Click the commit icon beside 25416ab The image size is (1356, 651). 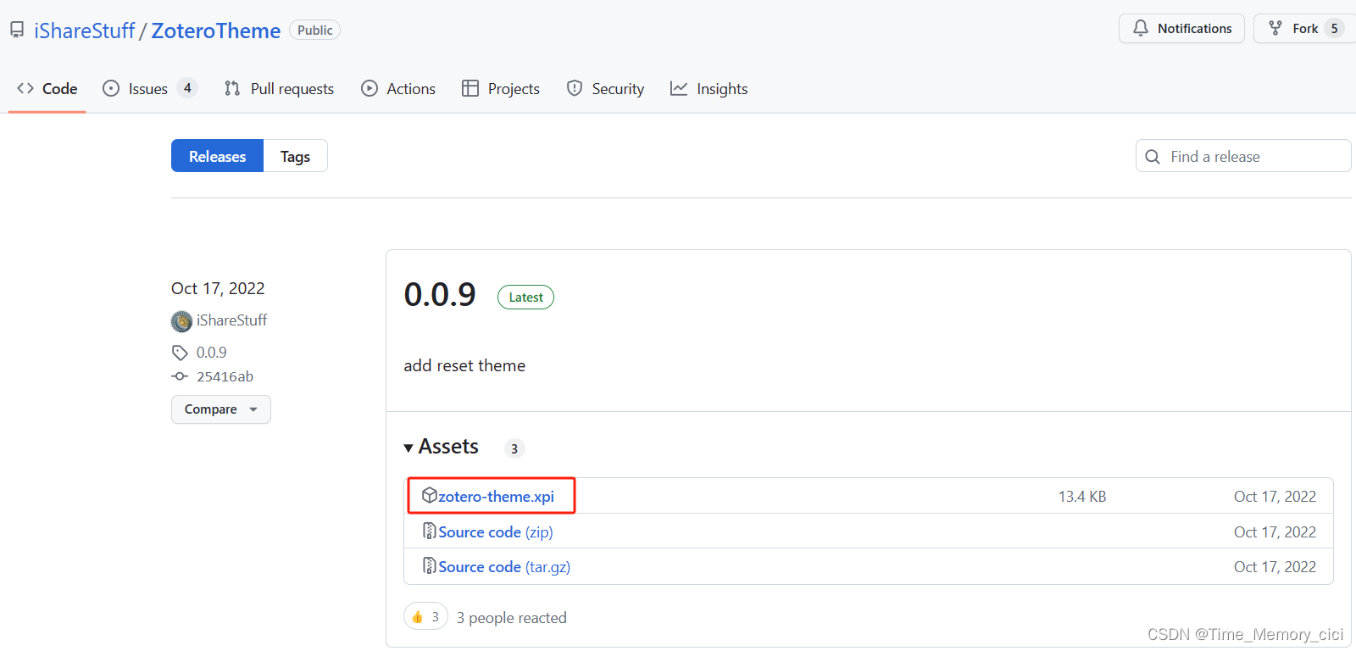tap(180, 376)
